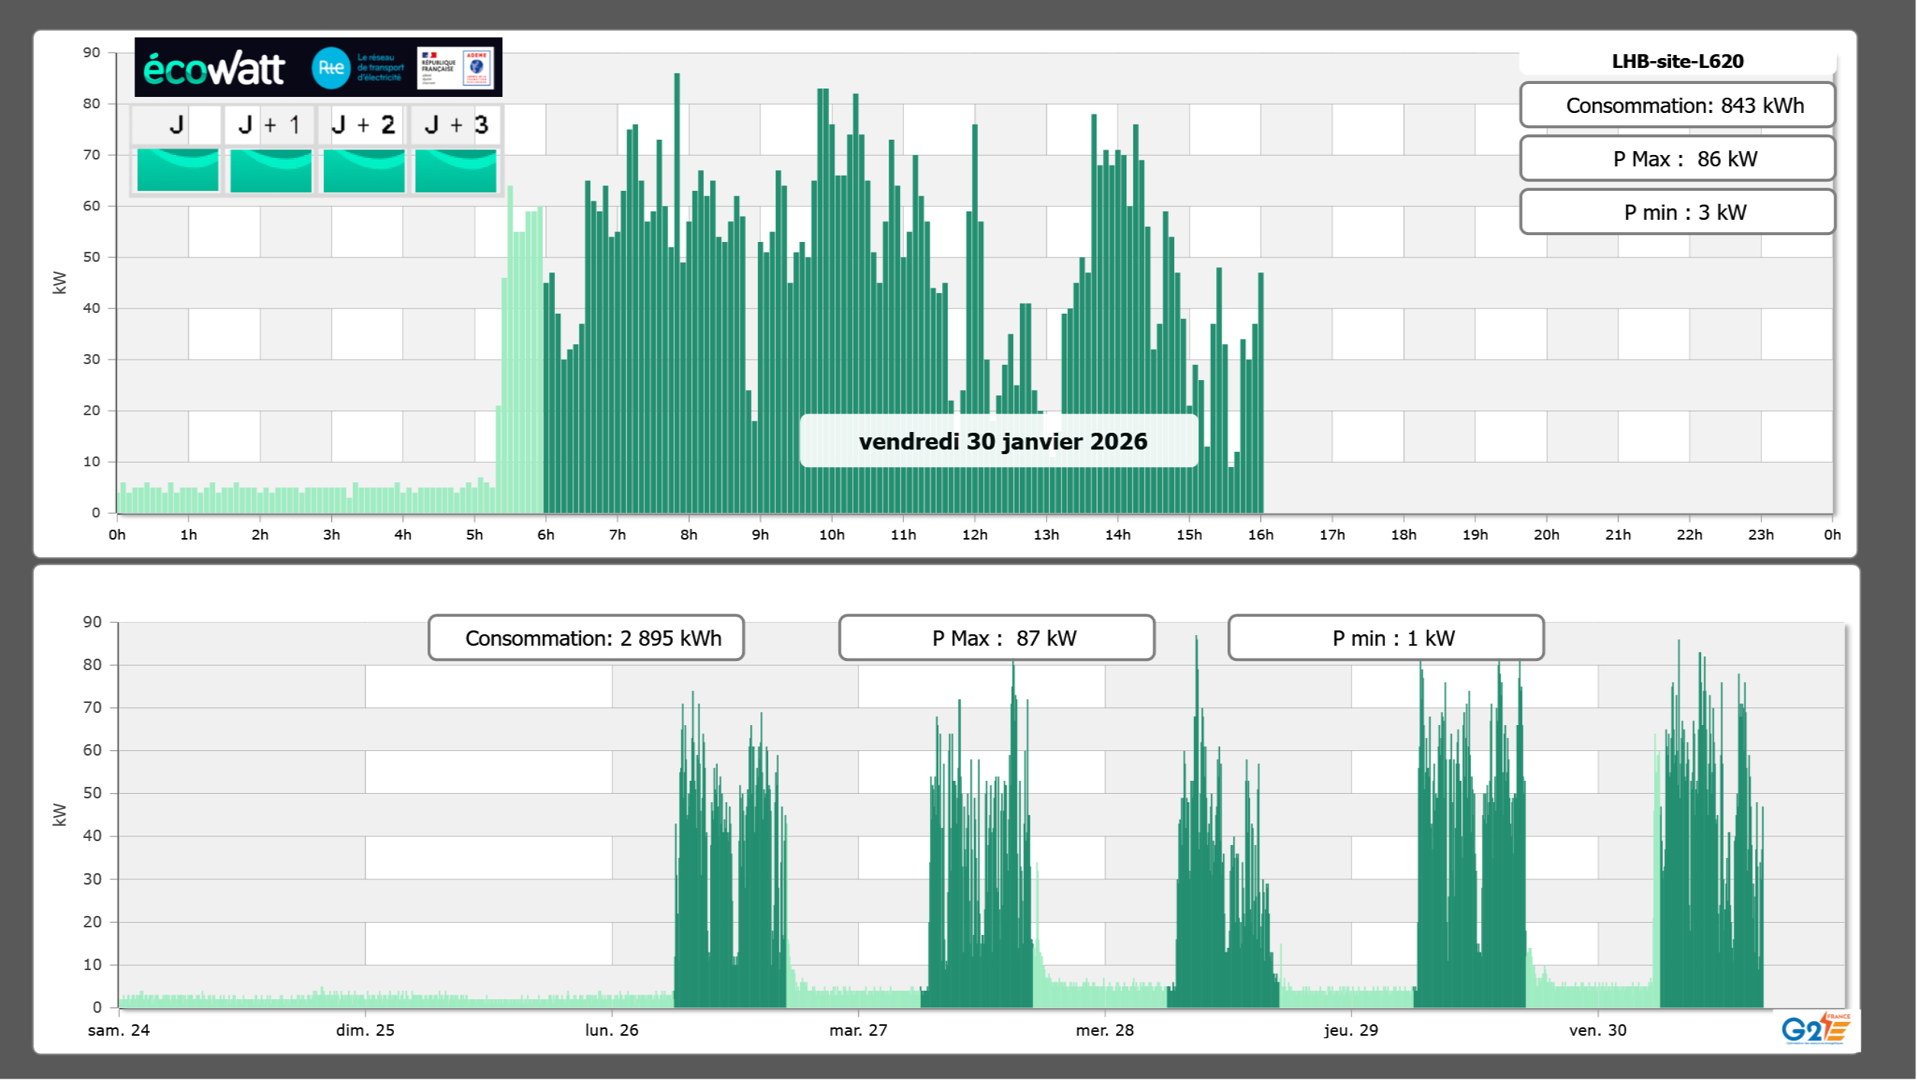Click the RTE round logo
Viewport: 1917px width, 1080px height.
click(x=331, y=68)
